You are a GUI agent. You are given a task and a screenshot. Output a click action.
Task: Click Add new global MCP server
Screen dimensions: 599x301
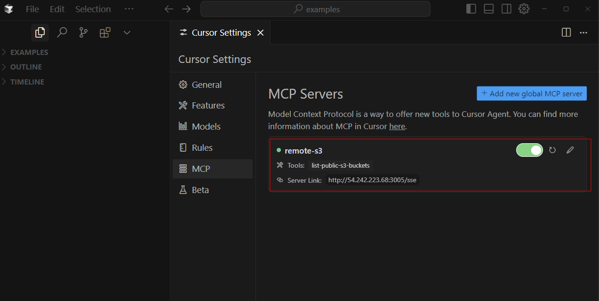(x=532, y=93)
